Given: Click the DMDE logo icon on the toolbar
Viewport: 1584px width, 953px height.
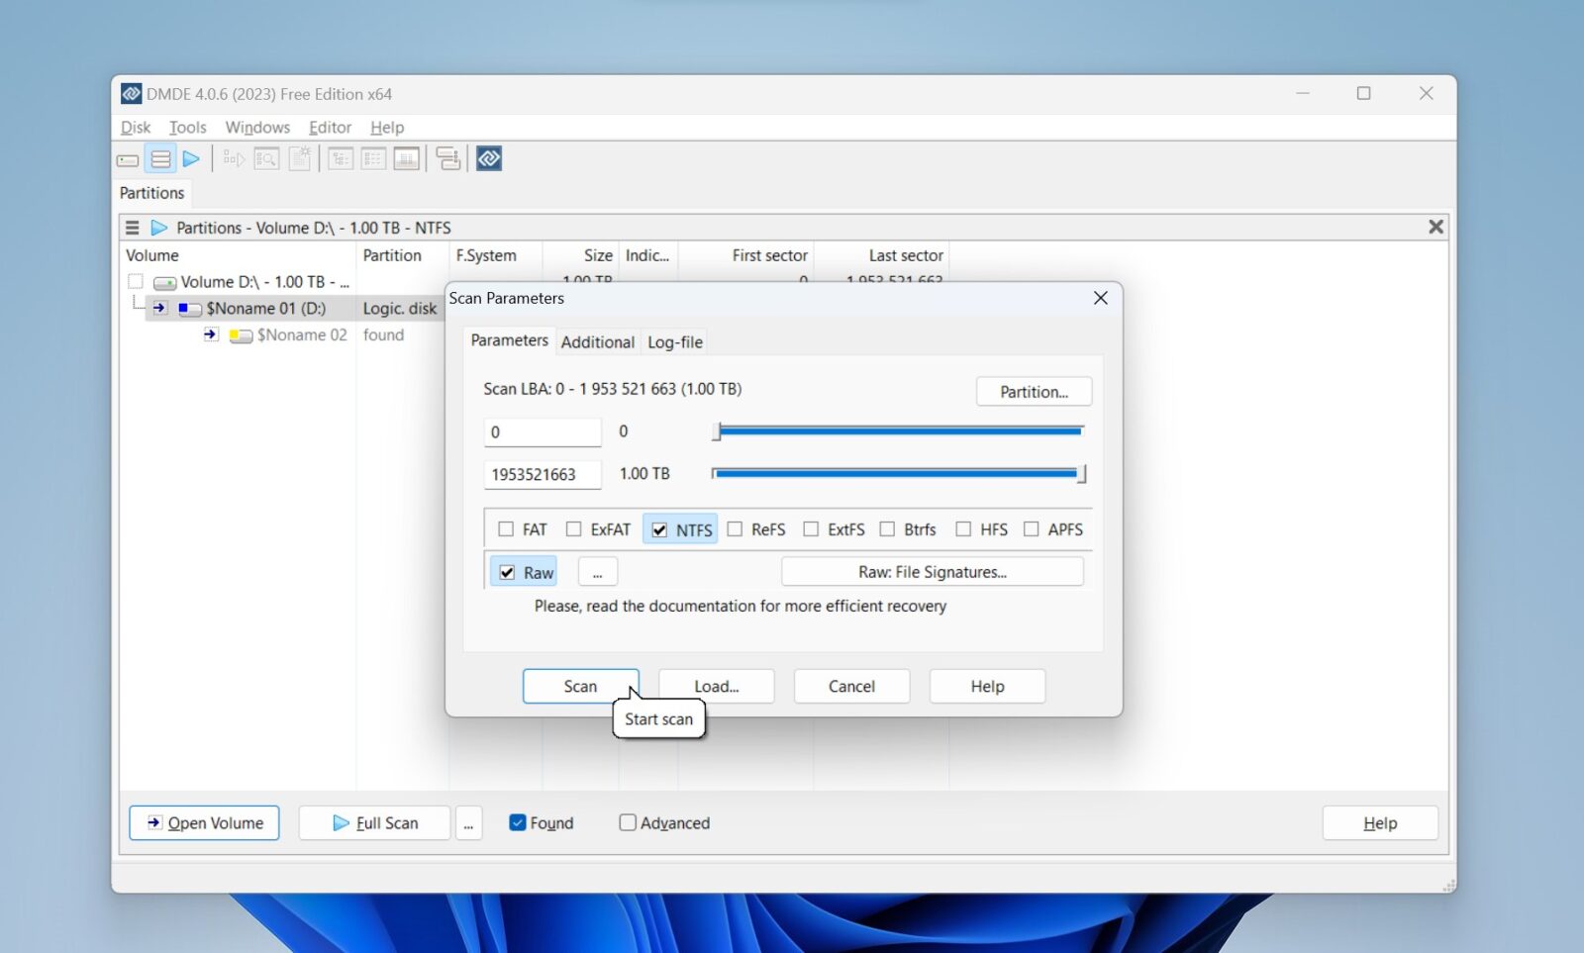Looking at the screenshot, I should [488, 158].
